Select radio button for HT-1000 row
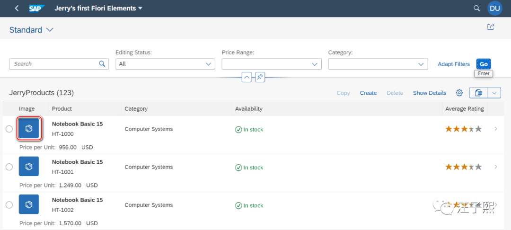511x230 pixels. tap(9, 129)
